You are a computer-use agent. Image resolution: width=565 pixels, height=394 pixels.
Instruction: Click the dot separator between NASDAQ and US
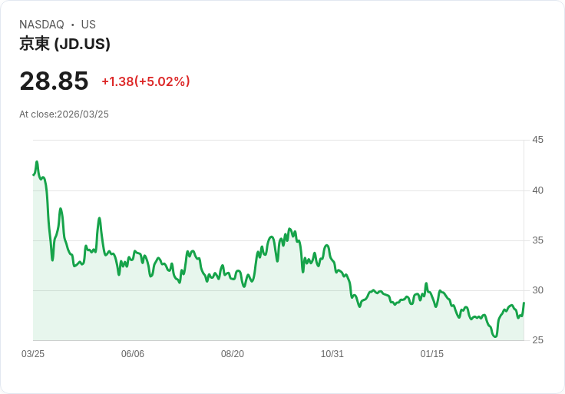[x=73, y=25]
